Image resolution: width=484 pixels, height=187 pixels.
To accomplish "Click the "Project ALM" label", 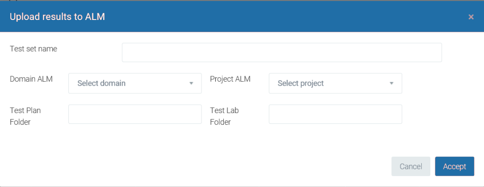I will tap(230, 79).
